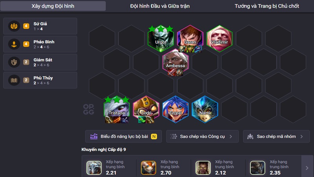314x177 pixels.
Task: Click the Pháo Binh trait icon
Action: [14, 44]
